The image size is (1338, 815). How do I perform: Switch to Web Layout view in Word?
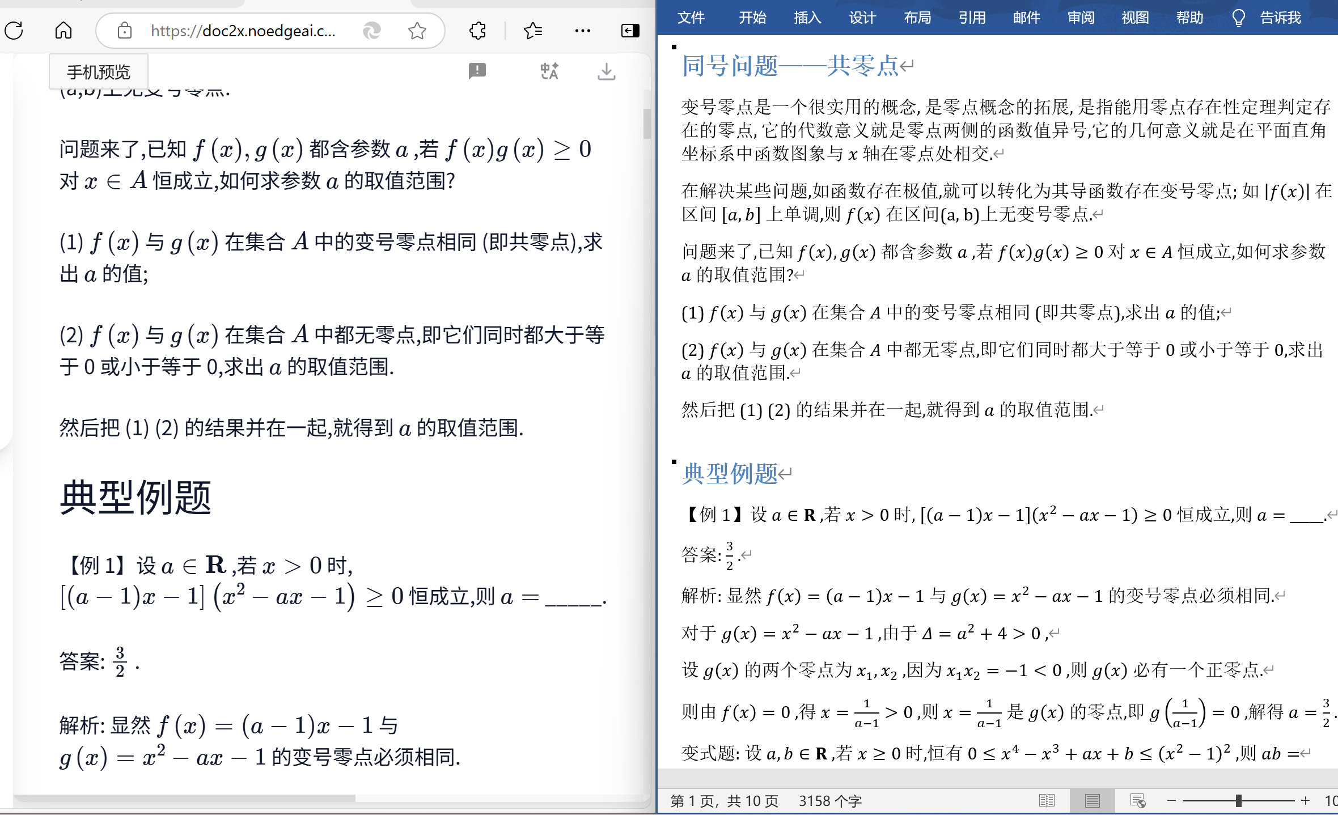pyautogui.click(x=1136, y=801)
